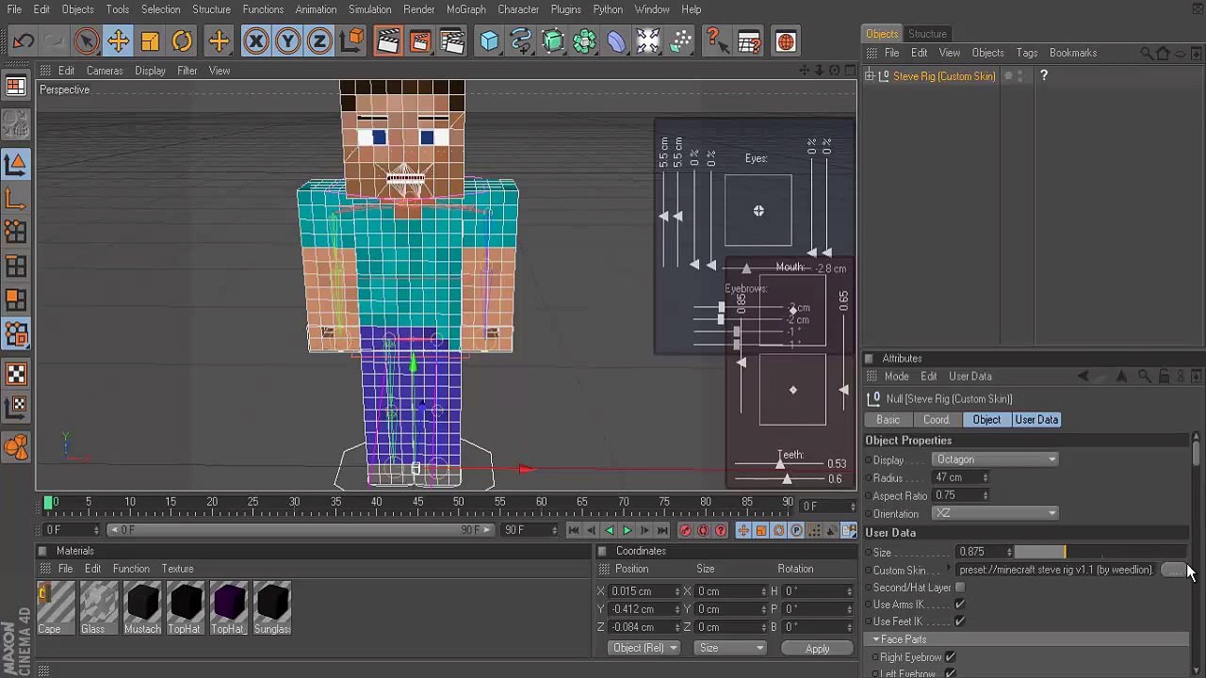Click the Apply button in Coordinates
Image resolution: width=1206 pixels, height=678 pixels.
pos(817,649)
